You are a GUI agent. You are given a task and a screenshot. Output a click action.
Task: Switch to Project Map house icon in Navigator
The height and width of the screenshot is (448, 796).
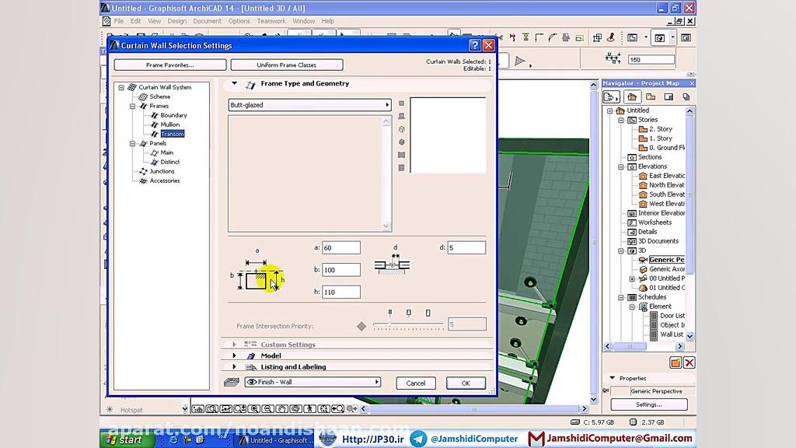(632, 97)
